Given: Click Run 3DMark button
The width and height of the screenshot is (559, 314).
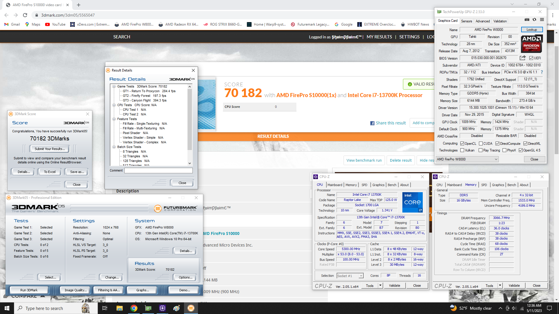Looking at the screenshot, I should (x=29, y=290).
